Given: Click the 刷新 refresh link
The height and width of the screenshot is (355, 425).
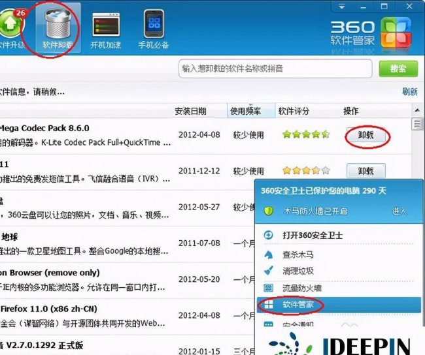Looking at the screenshot, I should click(x=409, y=92).
